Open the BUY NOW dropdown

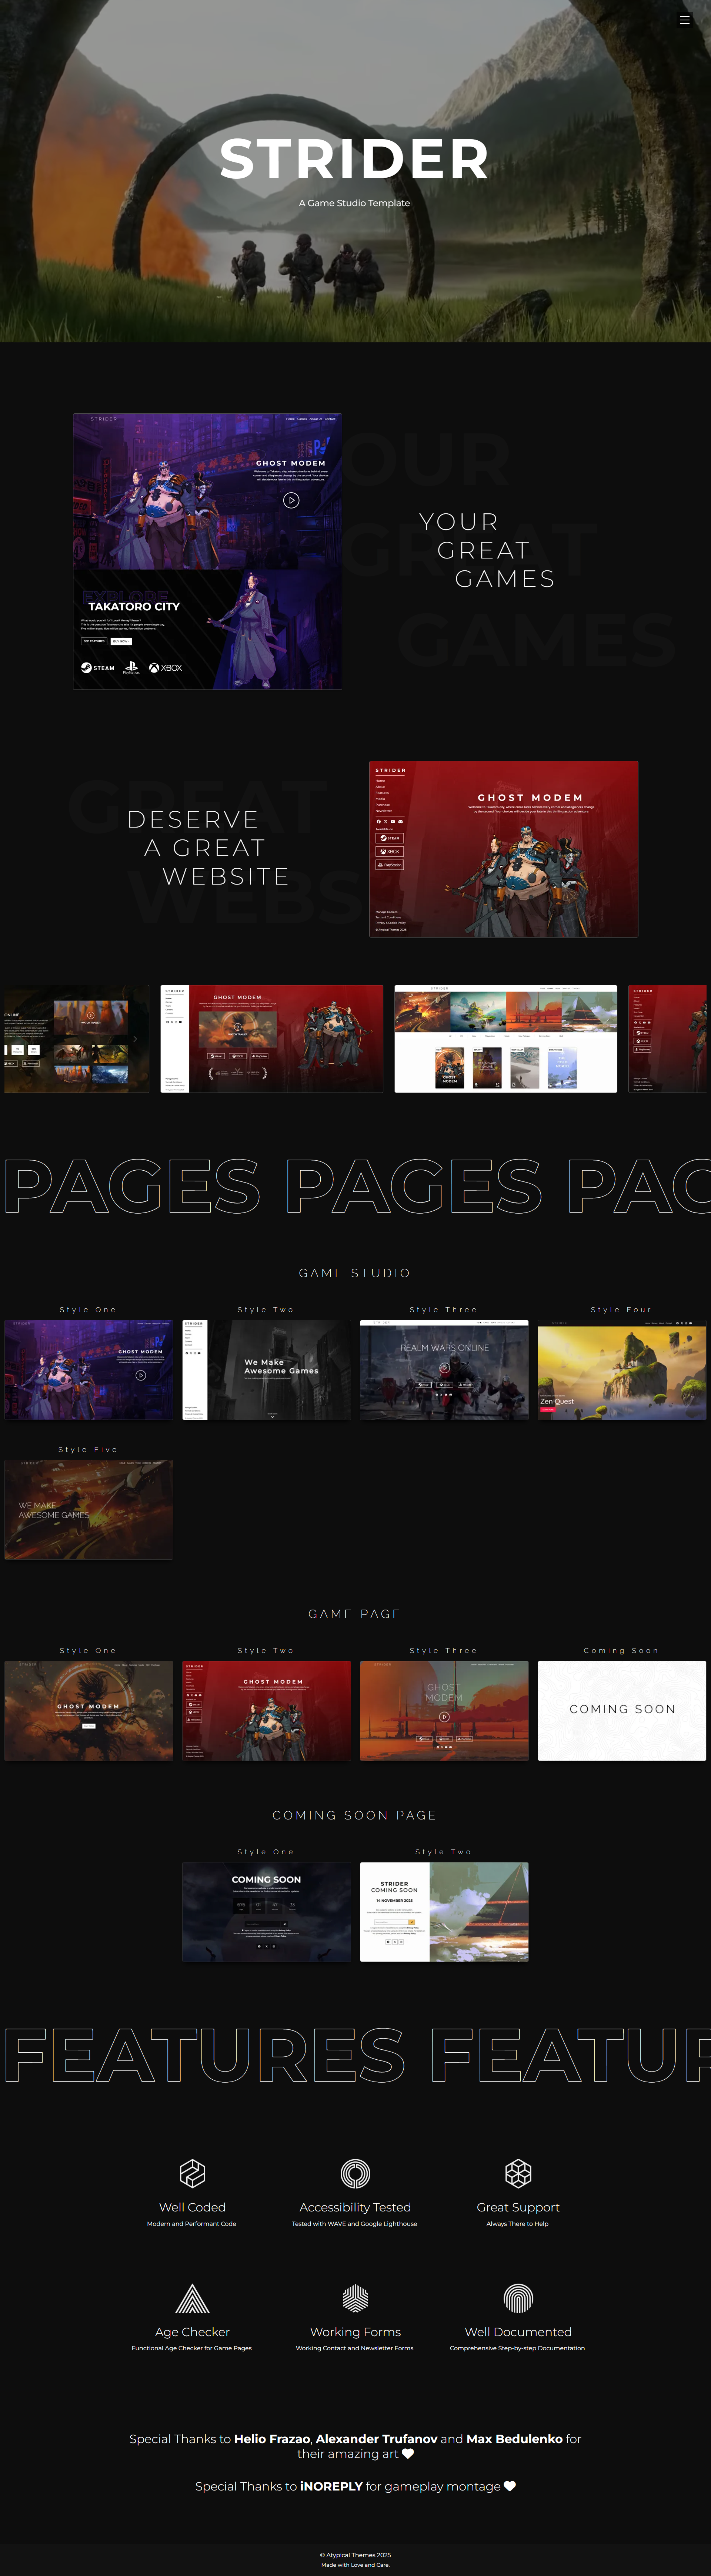(x=121, y=641)
